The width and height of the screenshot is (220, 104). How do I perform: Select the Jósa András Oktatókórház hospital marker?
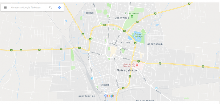137,65
